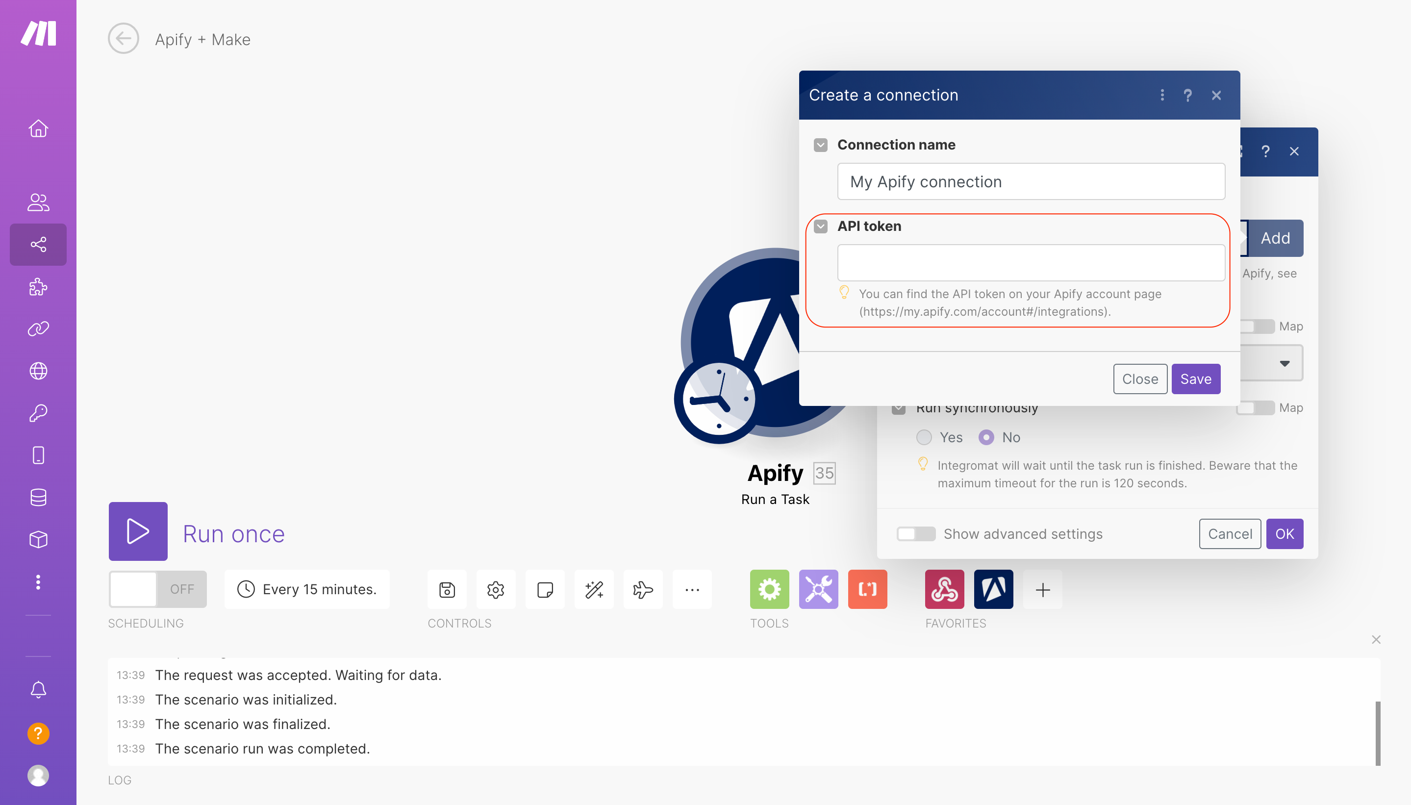1411x805 pixels.
Task: Add a note using the note icon
Action: [544, 589]
